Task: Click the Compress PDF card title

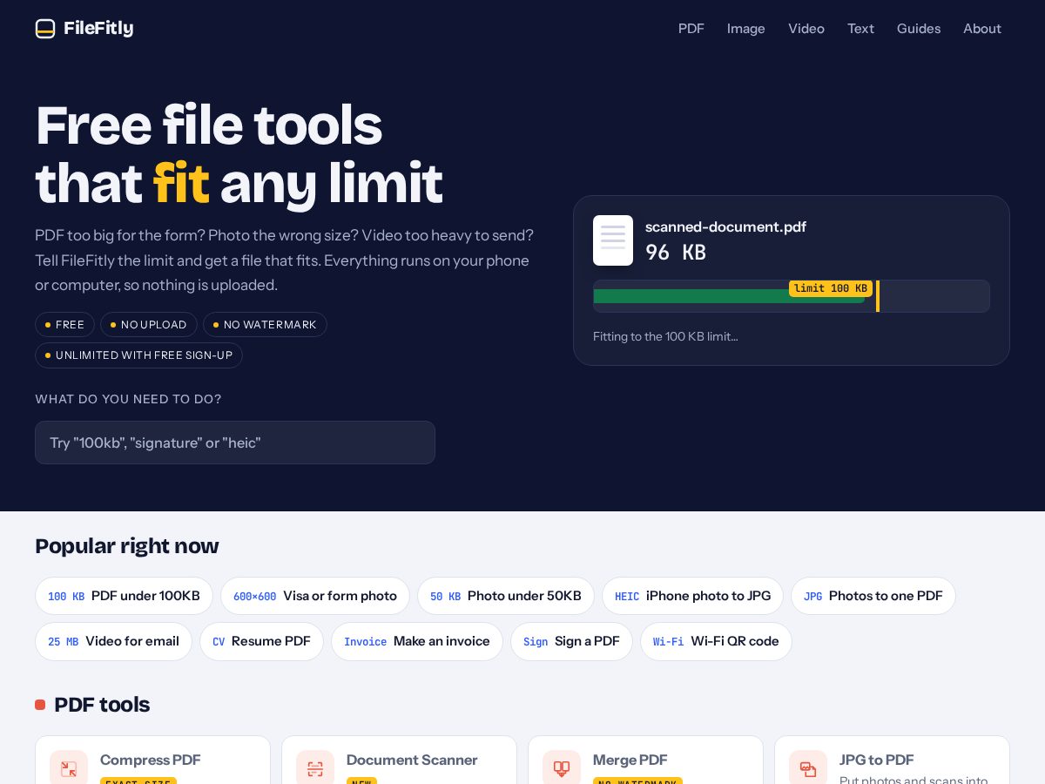Action: 151,760
